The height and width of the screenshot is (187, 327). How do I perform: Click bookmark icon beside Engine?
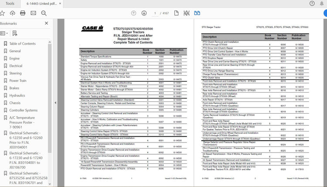tap(5, 59)
